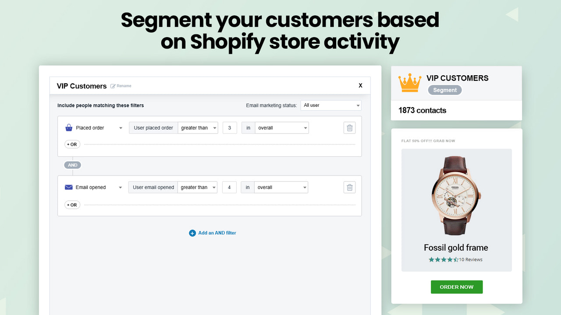This screenshot has width=561, height=315.
Task: Change greater than condition for placed orders
Action: pyautogui.click(x=198, y=127)
